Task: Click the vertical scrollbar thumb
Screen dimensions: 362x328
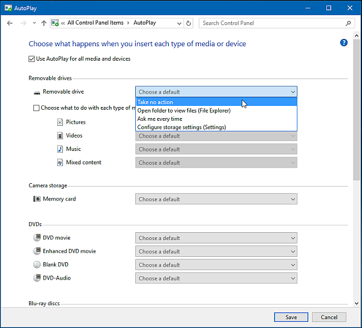Action: pos(356,110)
